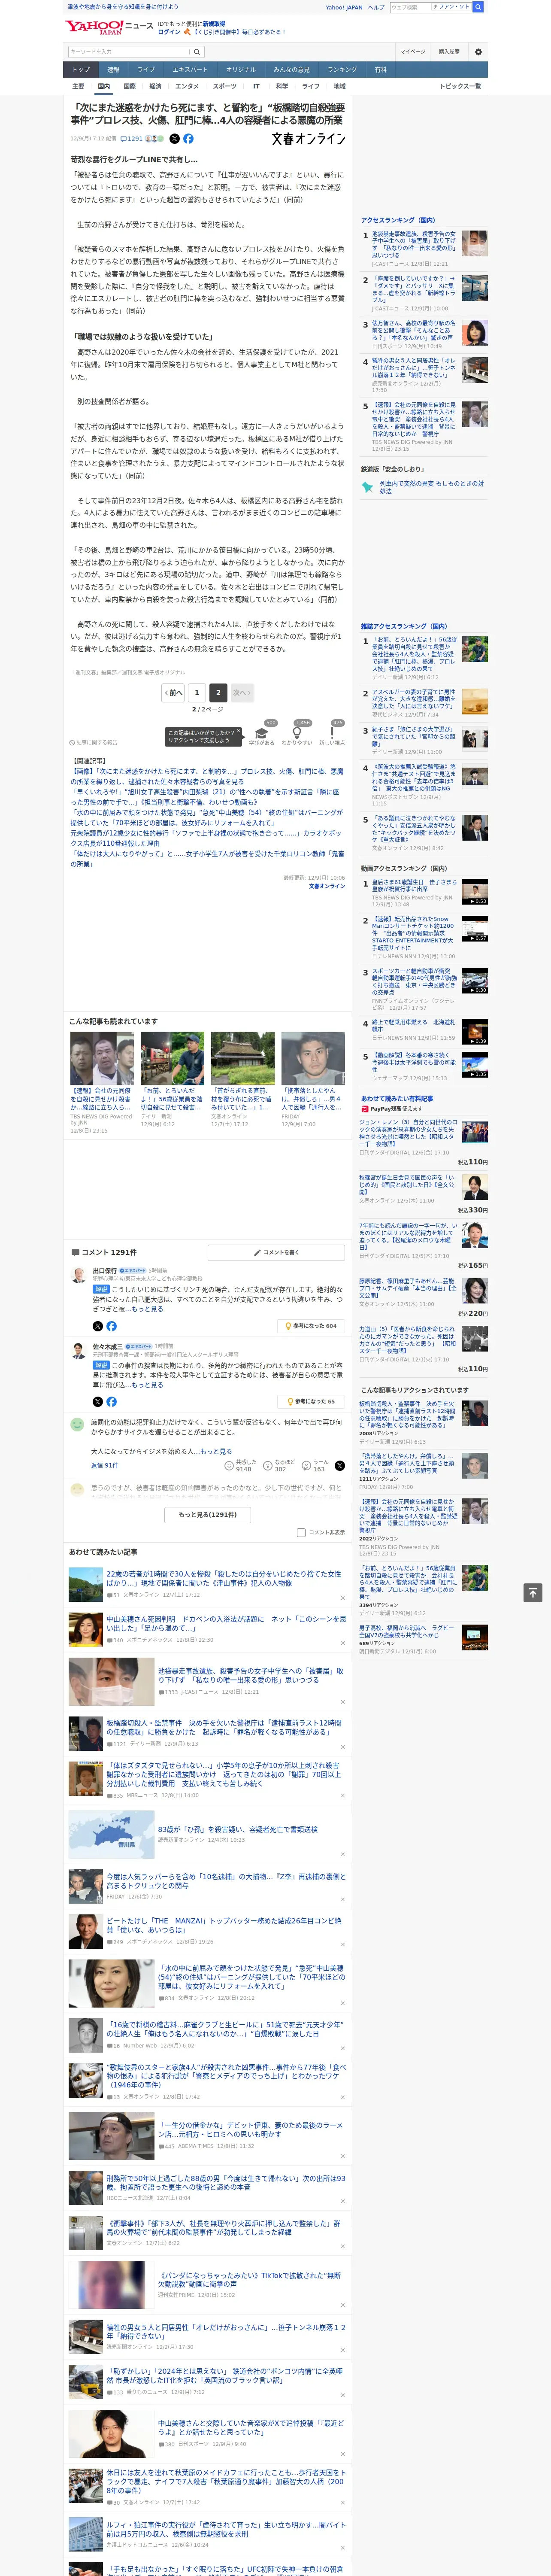The image size is (551, 2576).
Task: Share 佐々木成三's comment on X
Action: coord(98,1402)
